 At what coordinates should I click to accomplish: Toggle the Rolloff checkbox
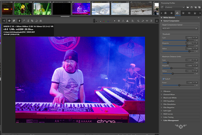[x=163, y=79]
